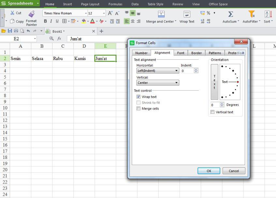Switch to the Font tab

tap(181, 53)
